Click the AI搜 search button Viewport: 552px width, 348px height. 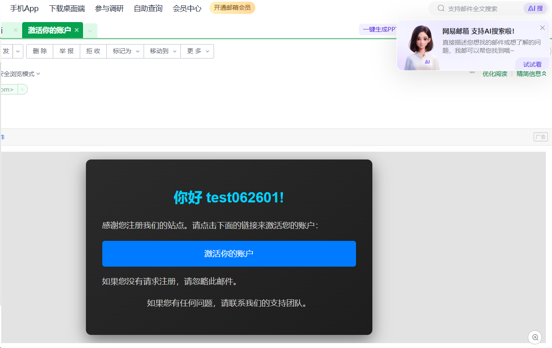click(x=535, y=8)
